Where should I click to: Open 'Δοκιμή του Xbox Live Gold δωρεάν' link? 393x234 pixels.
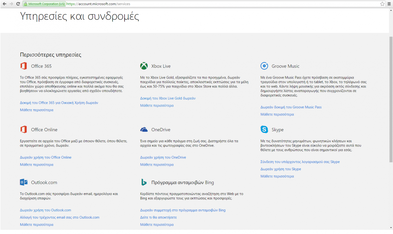click(168, 98)
